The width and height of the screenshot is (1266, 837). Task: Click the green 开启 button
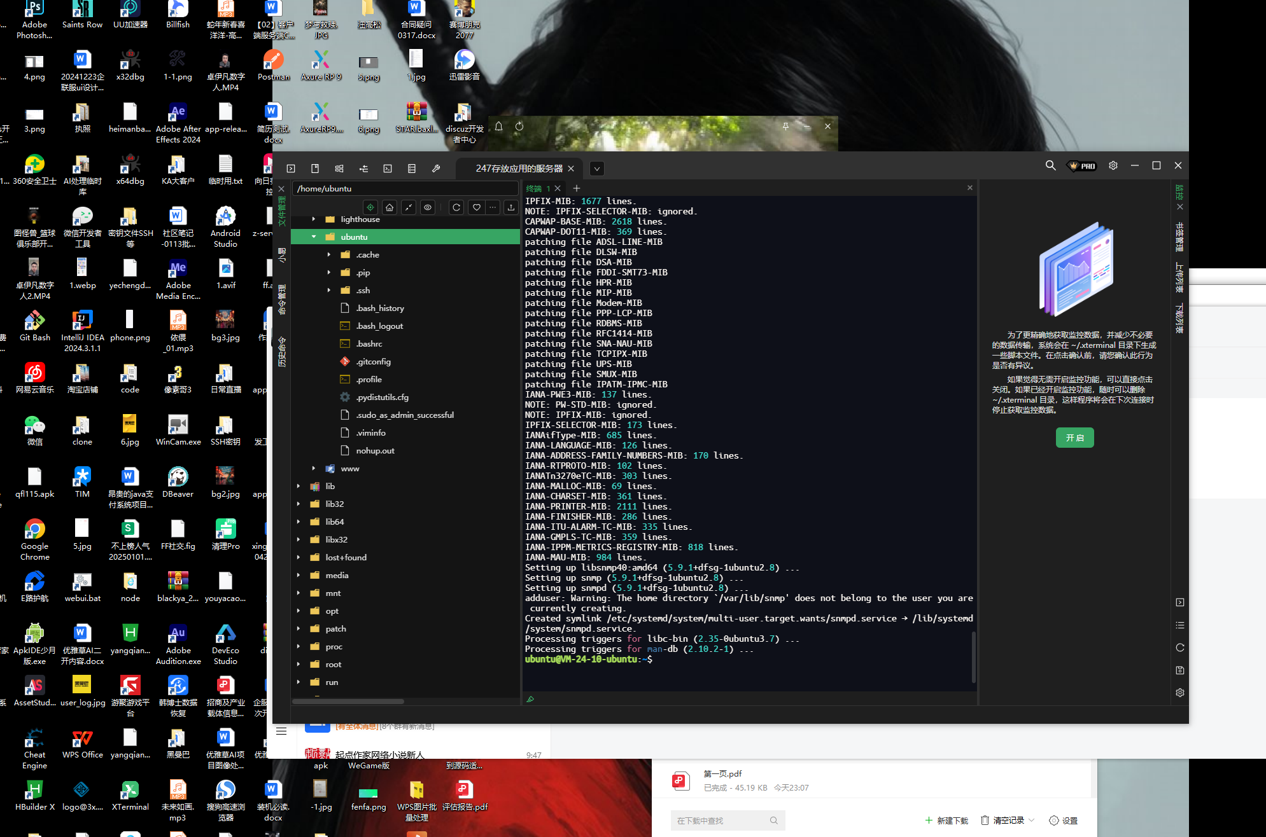click(1074, 438)
